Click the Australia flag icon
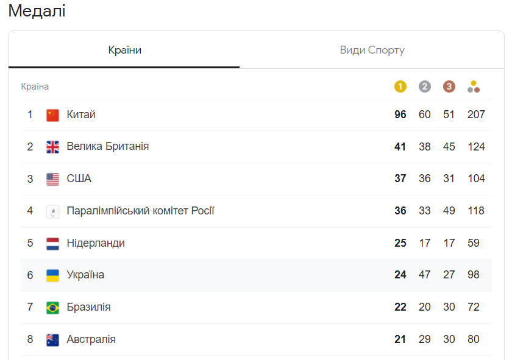 point(53,340)
